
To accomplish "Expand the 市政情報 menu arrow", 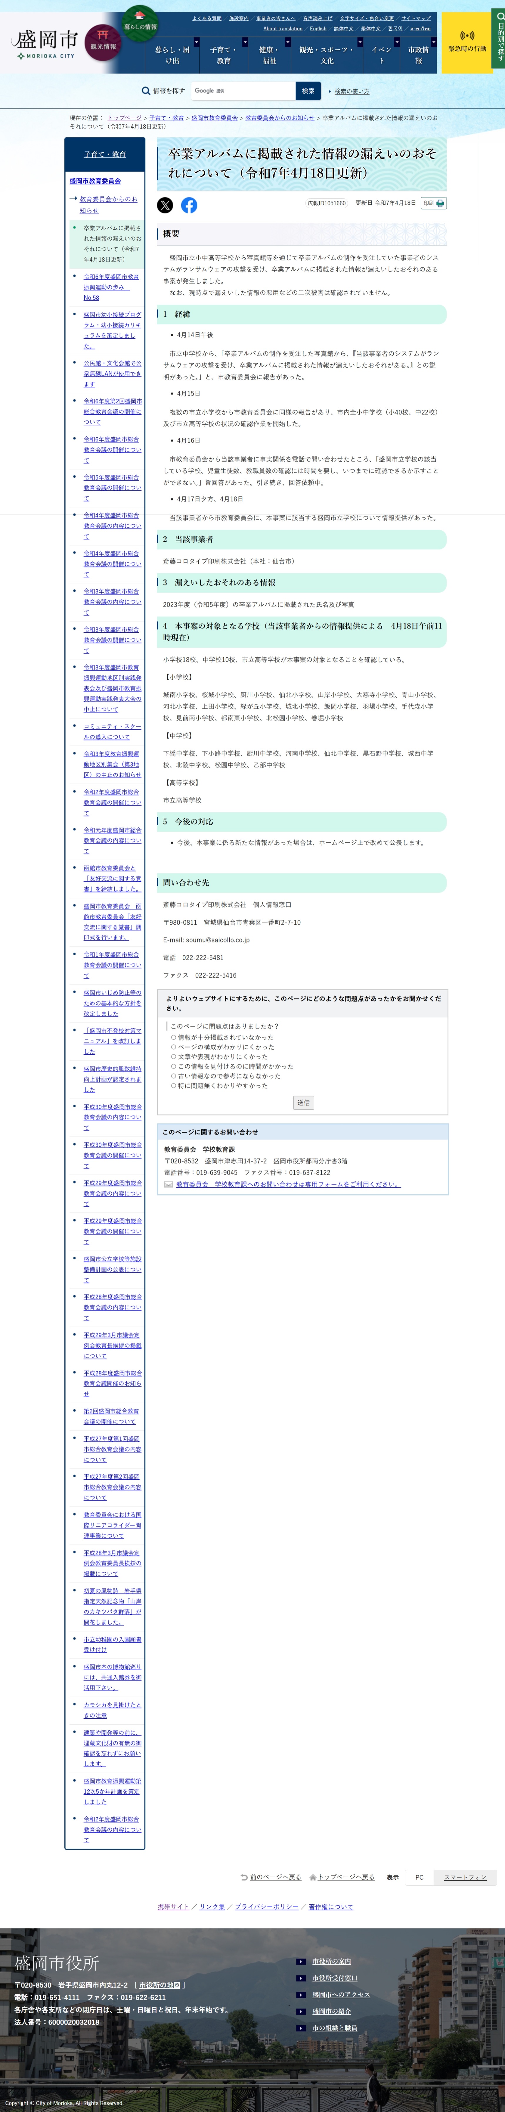I will [434, 42].
